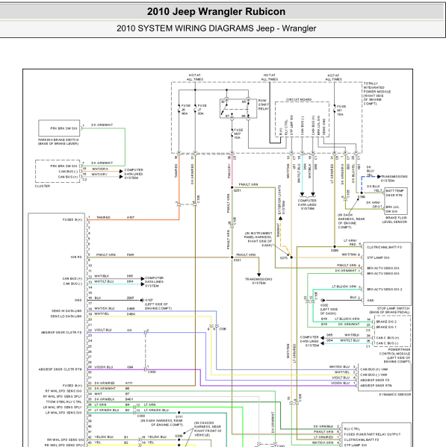This screenshot has width=446, height=447.
Task: Select the 'DK GRN/BLK B401' wire label
Action: click(114, 399)
